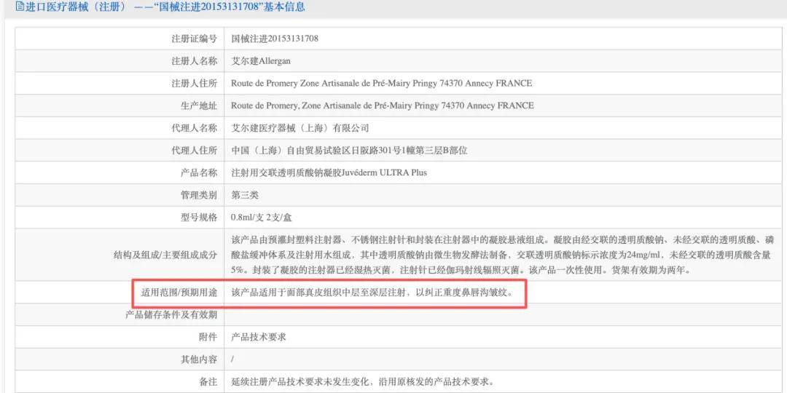This screenshot has width=787, height=393.
Task: Click the 其他内容 row label
Action: click(x=199, y=360)
